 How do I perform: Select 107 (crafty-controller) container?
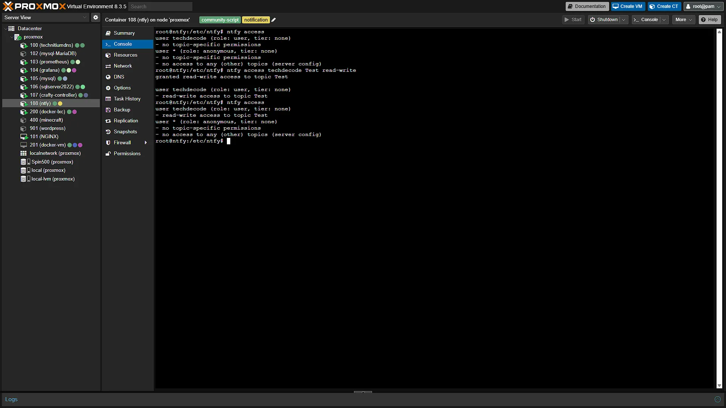51,95
